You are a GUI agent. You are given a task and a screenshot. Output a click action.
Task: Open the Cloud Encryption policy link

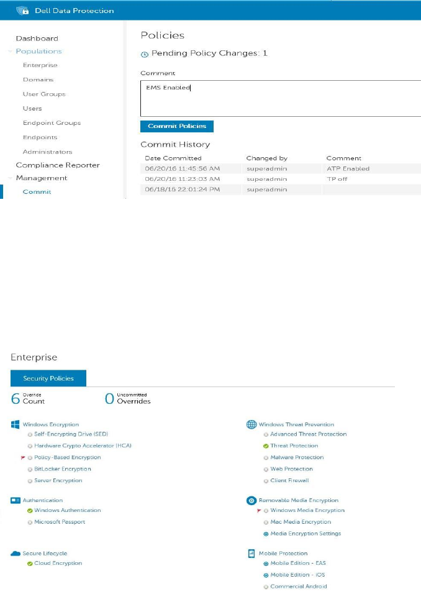(x=58, y=564)
